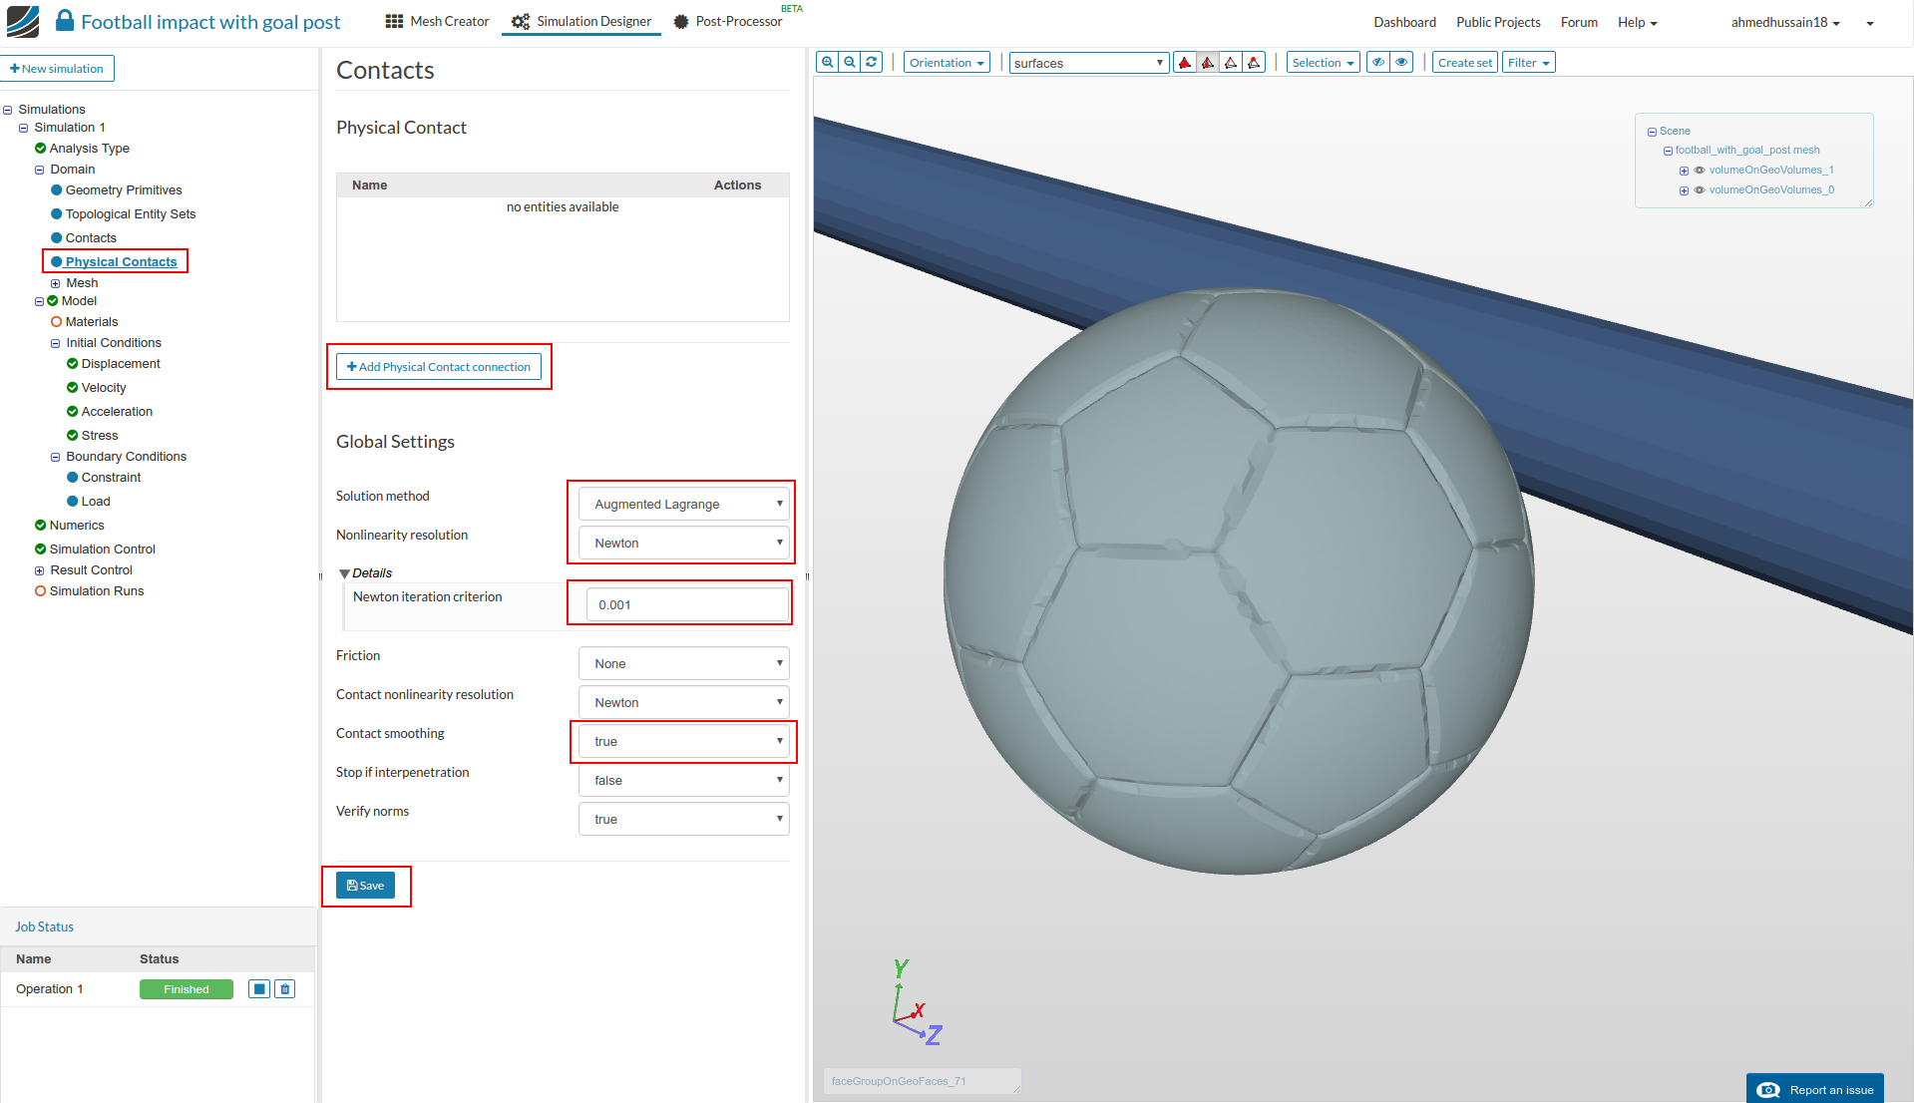Select surface-with-edges render mode icon

coord(1208,63)
